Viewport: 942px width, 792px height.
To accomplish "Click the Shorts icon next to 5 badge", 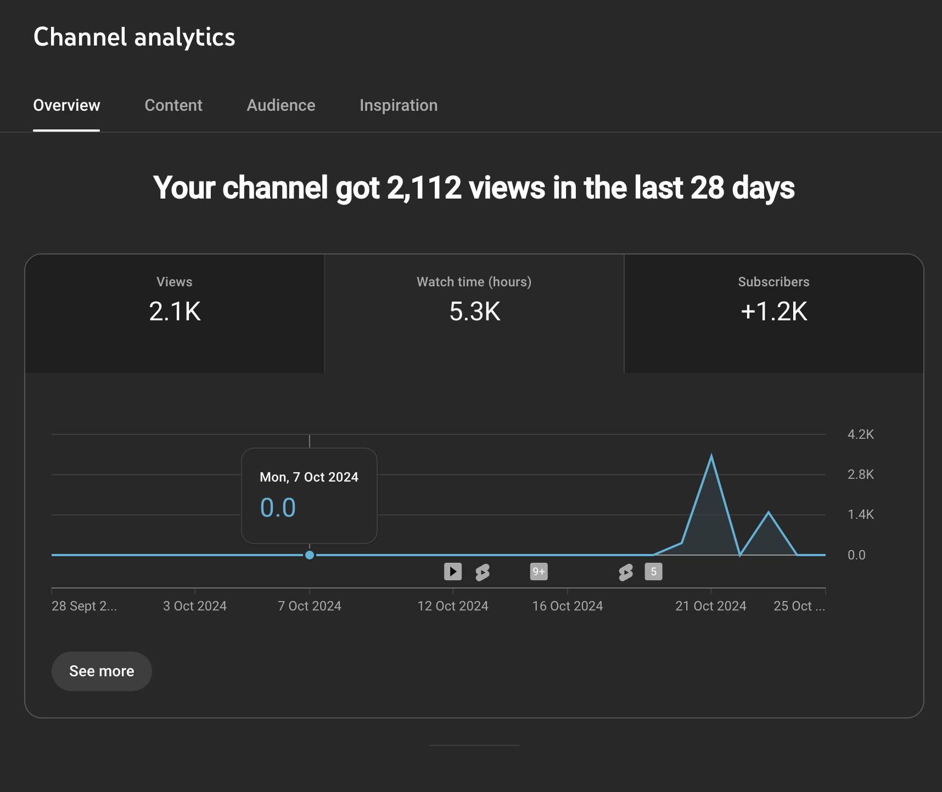I will pyautogui.click(x=625, y=572).
